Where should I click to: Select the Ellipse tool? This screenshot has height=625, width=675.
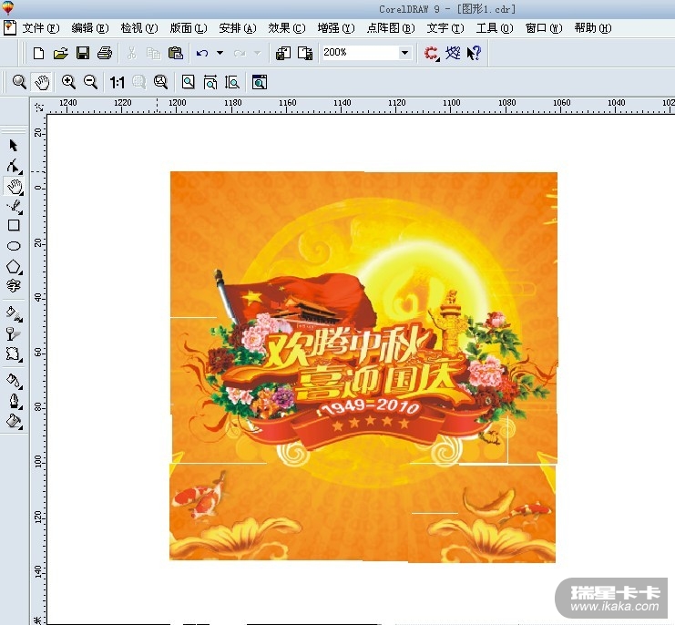coord(14,246)
